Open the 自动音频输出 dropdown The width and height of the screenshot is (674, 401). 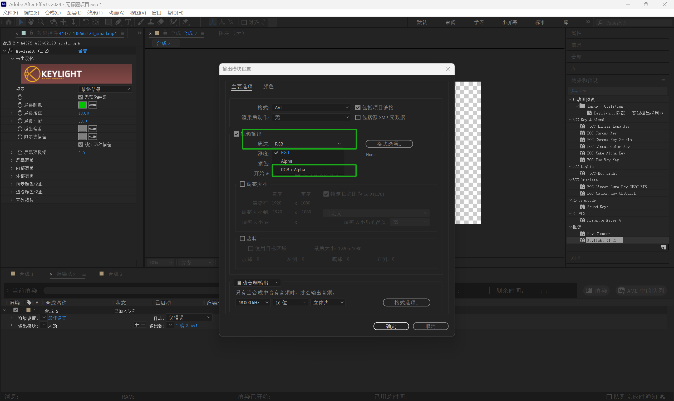click(257, 283)
